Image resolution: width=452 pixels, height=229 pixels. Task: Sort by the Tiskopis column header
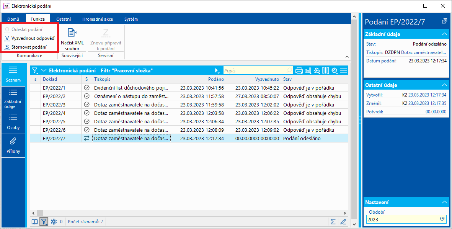coord(131,79)
